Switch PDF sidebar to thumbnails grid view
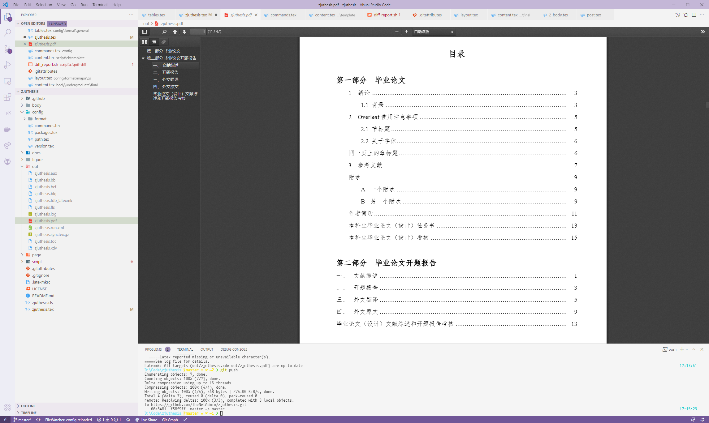The width and height of the screenshot is (709, 423). (x=145, y=42)
